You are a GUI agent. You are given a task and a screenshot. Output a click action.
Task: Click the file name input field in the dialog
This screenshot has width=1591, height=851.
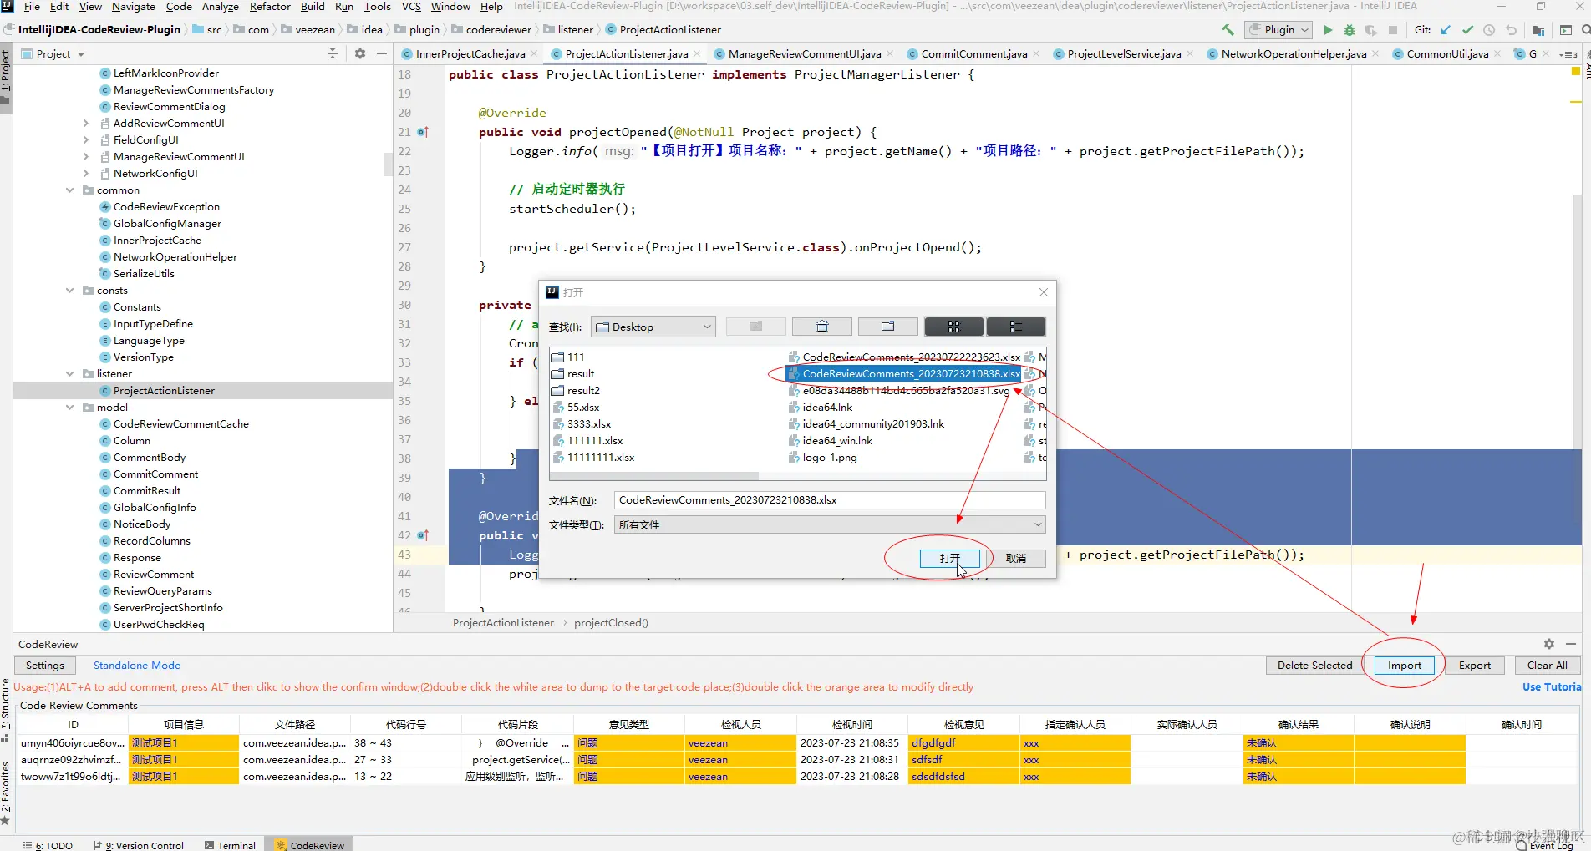pyautogui.click(x=830, y=500)
